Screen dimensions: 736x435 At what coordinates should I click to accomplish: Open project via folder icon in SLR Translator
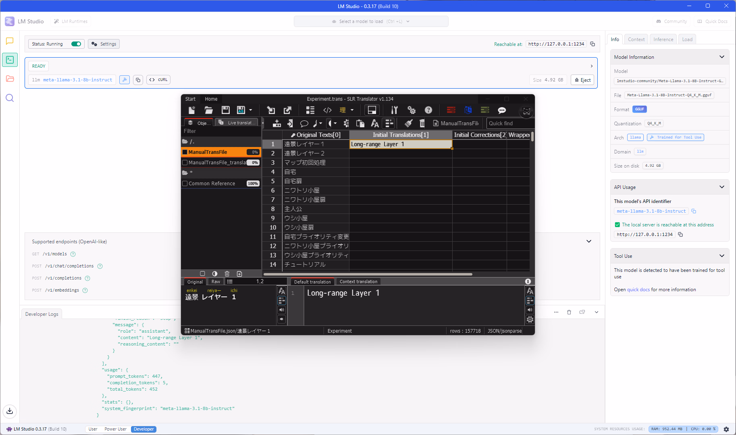[208, 110]
